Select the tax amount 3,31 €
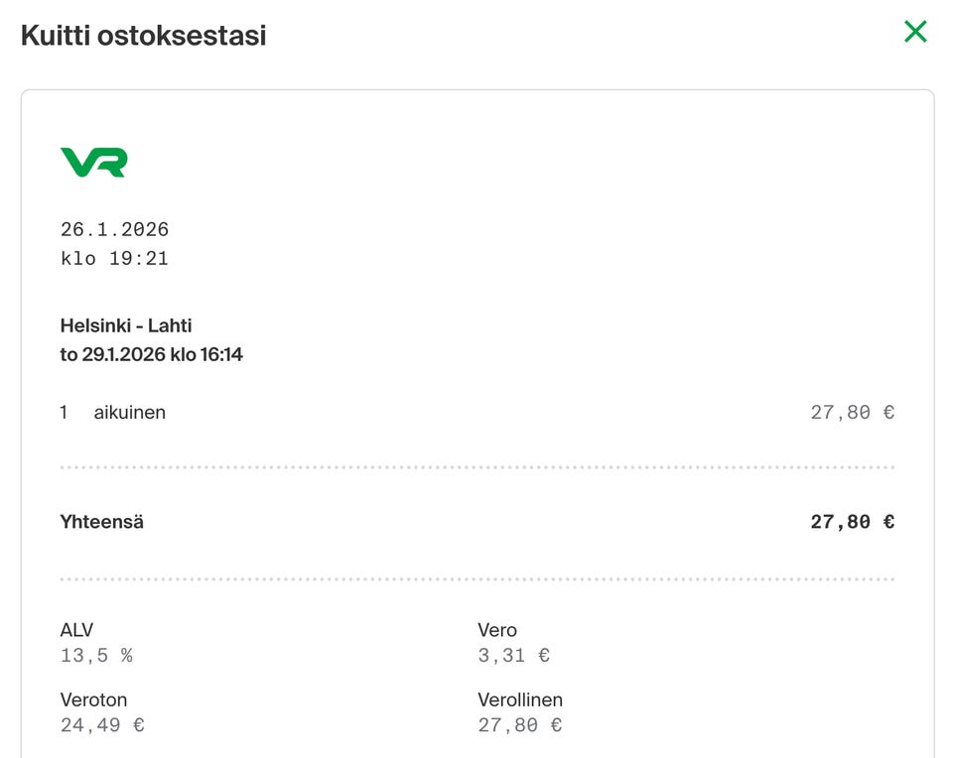This screenshot has height=758, width=953. coord(513,655)
